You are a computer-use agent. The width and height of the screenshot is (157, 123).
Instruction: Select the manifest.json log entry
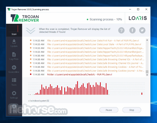pos(87,52)
